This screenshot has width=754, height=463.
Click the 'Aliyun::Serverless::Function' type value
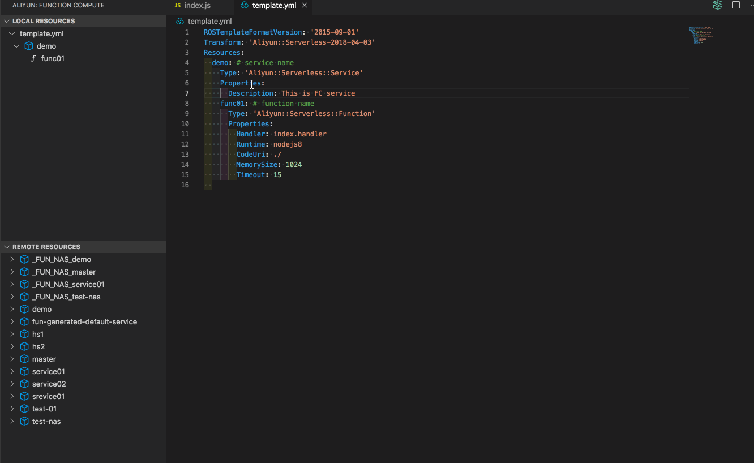[x=314, y=114]
